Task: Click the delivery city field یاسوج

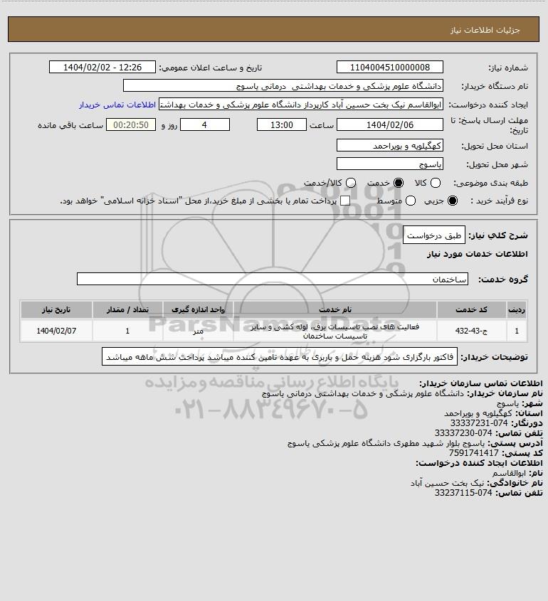Action: click(389, 164)
